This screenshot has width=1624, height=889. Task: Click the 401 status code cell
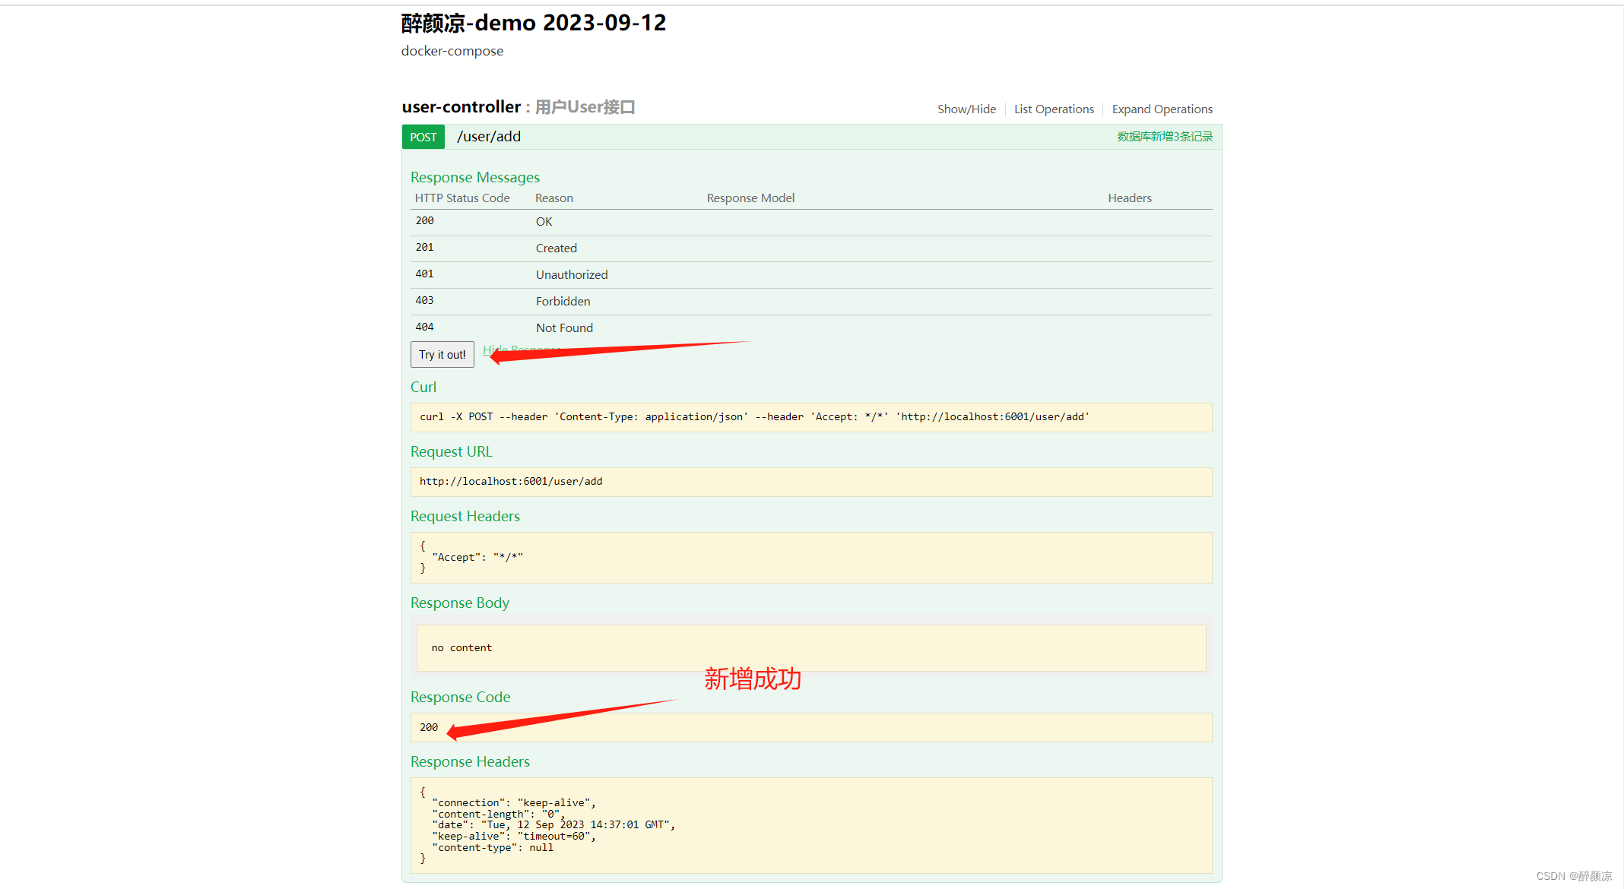pos(424,274)
